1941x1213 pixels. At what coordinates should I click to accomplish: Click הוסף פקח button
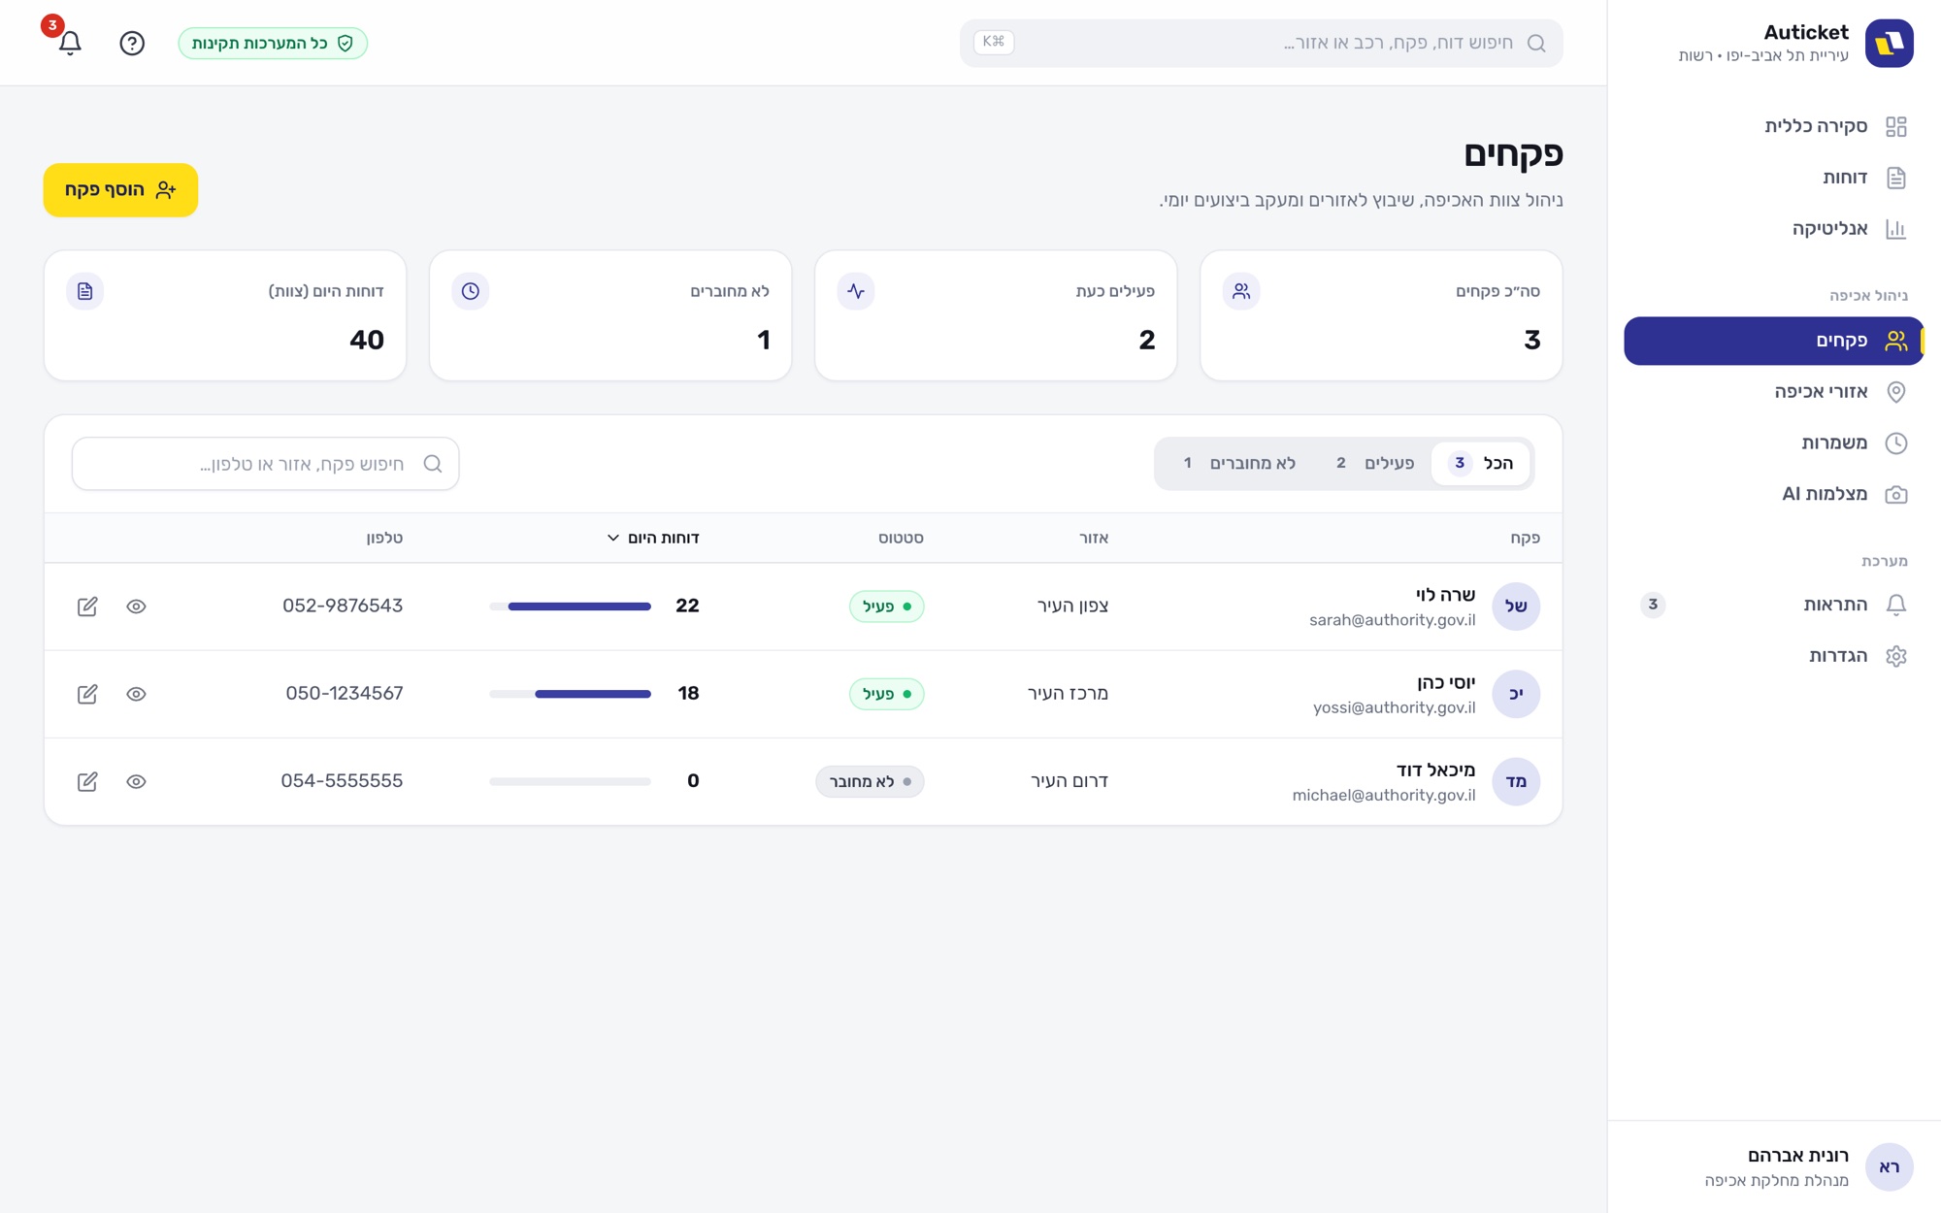(120, 190)
